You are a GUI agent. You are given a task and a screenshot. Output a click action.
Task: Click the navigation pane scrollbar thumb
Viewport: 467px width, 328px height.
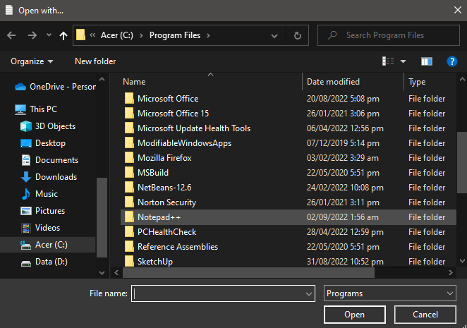coord(102,217)
